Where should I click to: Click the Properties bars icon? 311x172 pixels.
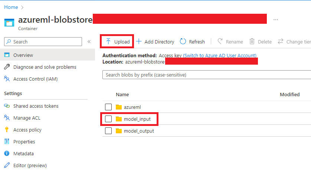(7, 142)
